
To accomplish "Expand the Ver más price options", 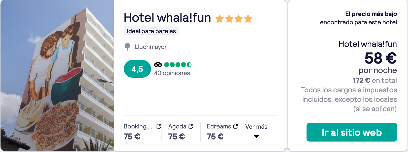I will pos(256,131).
